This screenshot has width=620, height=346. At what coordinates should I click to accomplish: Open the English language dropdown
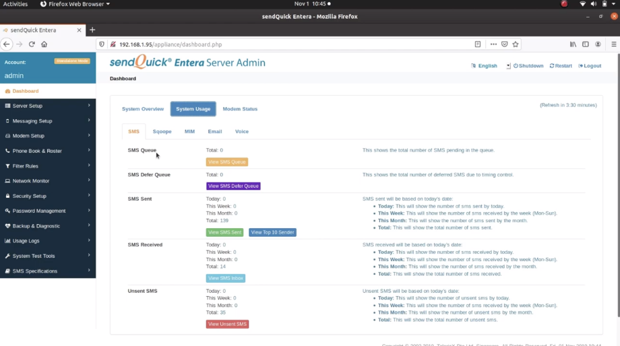[x=491, y=66]
